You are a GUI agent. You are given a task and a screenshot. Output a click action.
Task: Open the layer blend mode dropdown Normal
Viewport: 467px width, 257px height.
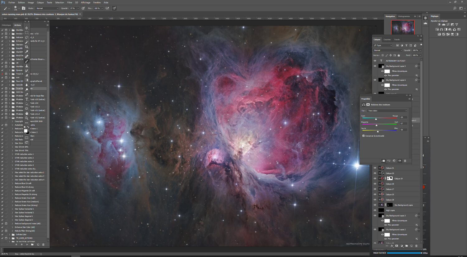[388, 50]
